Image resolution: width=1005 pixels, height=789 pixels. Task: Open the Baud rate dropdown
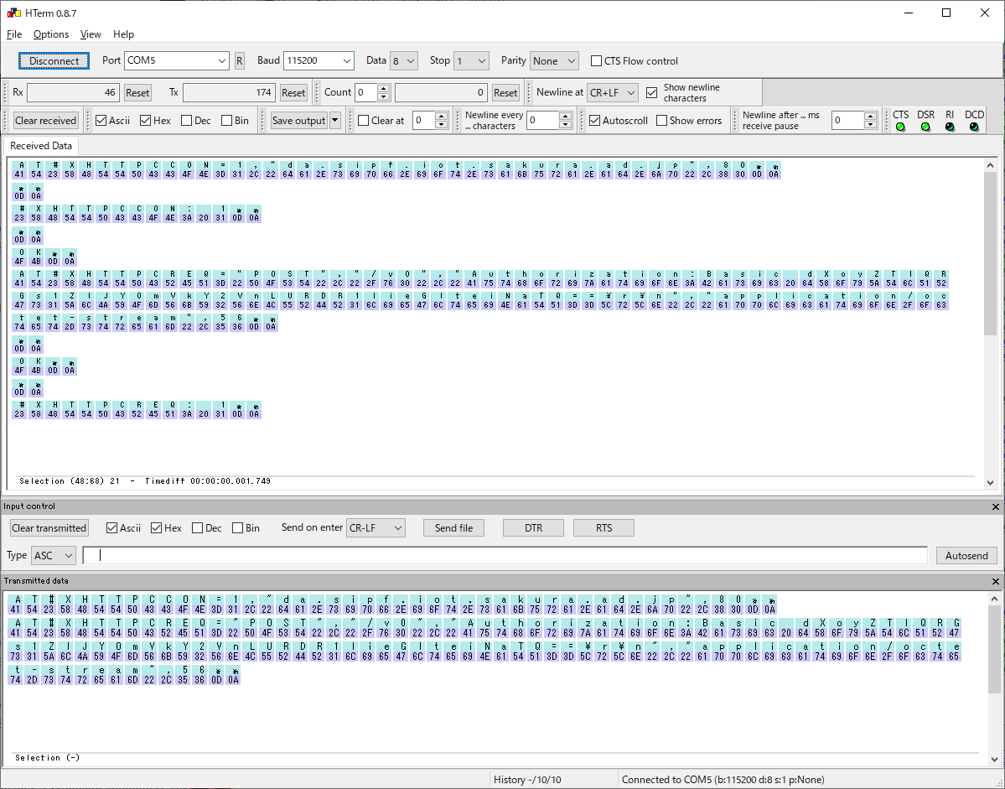(319, 60)
